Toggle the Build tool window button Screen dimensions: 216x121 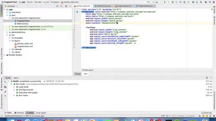point(30,113)
